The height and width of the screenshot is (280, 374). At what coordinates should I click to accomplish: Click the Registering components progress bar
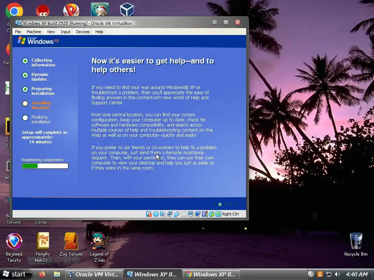point(45,166)
